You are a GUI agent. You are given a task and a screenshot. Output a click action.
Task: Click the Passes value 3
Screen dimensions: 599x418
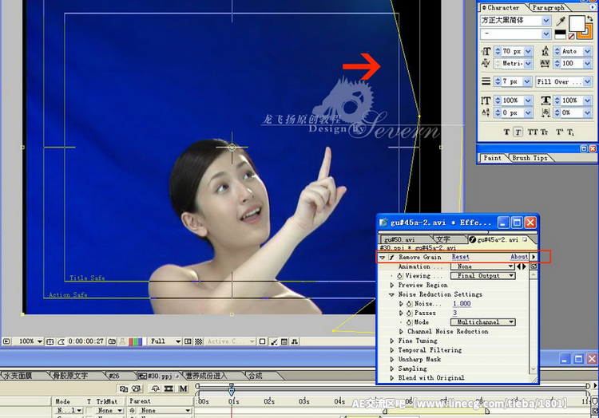(x=454, y=313)
